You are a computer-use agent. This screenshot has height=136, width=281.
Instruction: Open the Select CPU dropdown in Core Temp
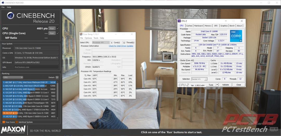pos(101,43)
